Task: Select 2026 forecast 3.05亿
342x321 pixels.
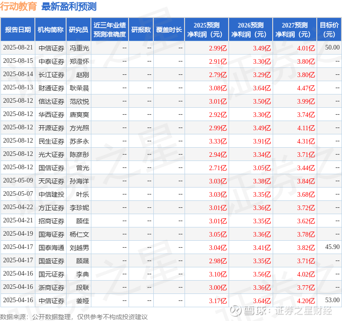Action: pos(262,168)
